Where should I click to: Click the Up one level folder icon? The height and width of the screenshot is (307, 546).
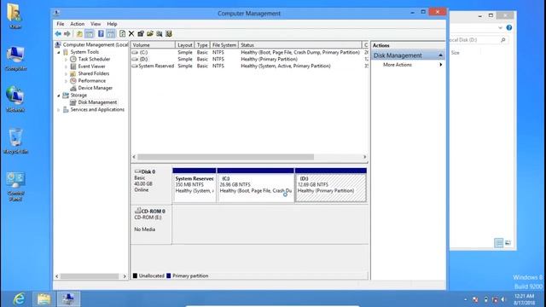point(79,34)
